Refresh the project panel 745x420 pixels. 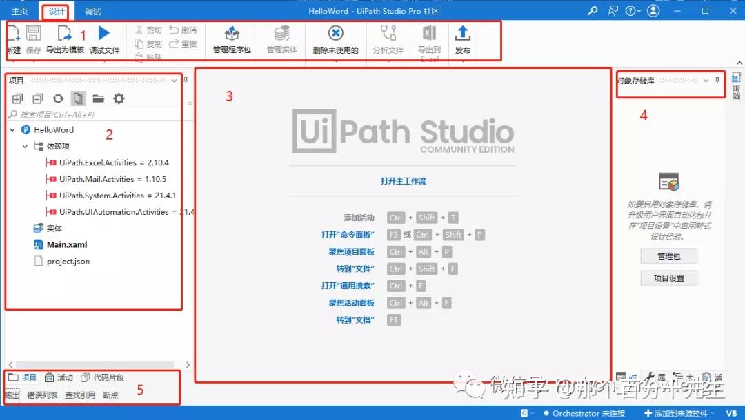[x=59, y=98]
